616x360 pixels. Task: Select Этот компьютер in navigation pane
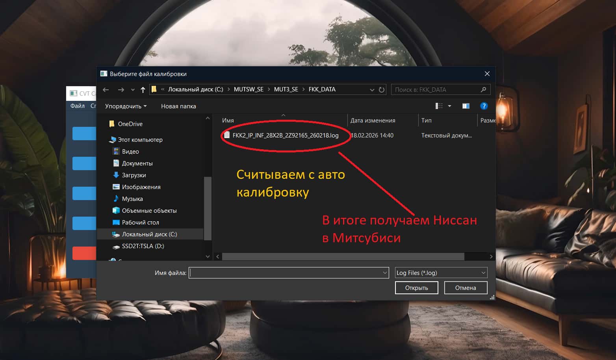click(140, 140)
